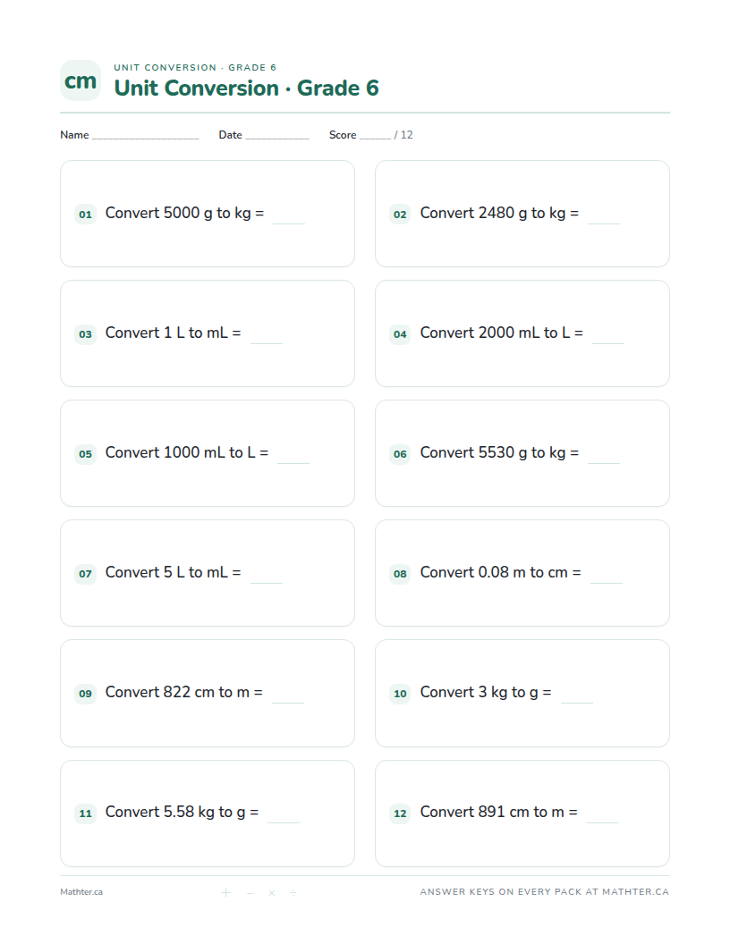
Task: Click the division symbol in footer
Action: coord(293,892)
